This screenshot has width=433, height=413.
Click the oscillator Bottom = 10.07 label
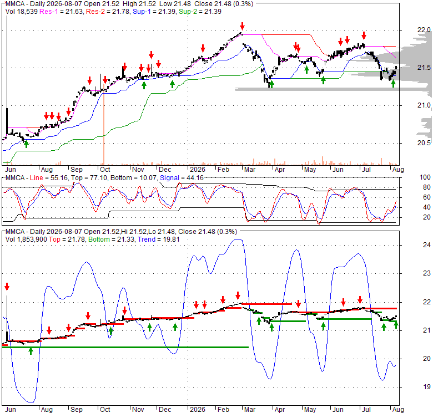[x=134, y=178]
